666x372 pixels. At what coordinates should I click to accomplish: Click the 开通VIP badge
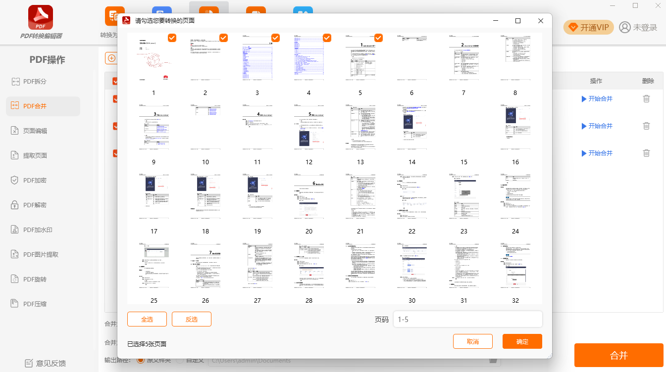(x=588, y=28)
